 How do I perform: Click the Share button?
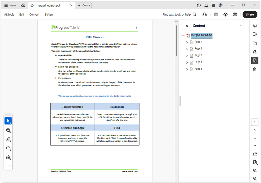coord(250,14)
